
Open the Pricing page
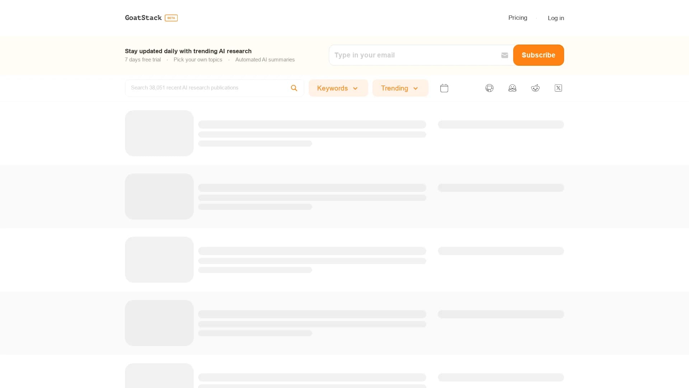517,18
